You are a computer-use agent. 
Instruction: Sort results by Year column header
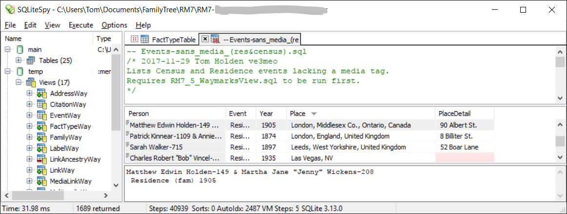[x=271, y=114]
